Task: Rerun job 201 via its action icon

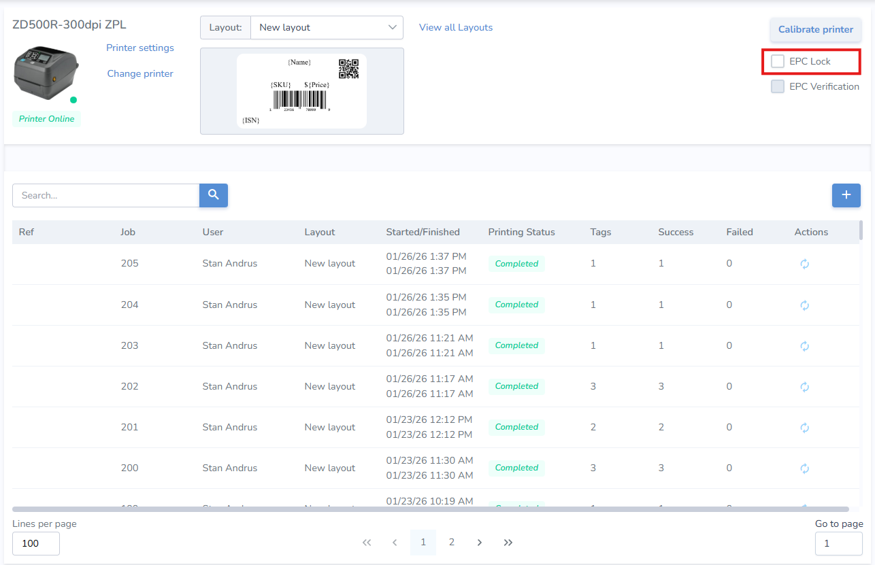Action: [x=804, y=427]
